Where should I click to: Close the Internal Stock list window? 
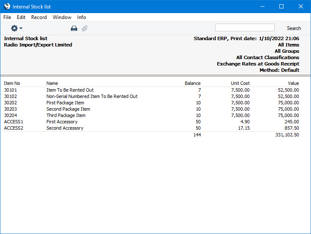301,7
